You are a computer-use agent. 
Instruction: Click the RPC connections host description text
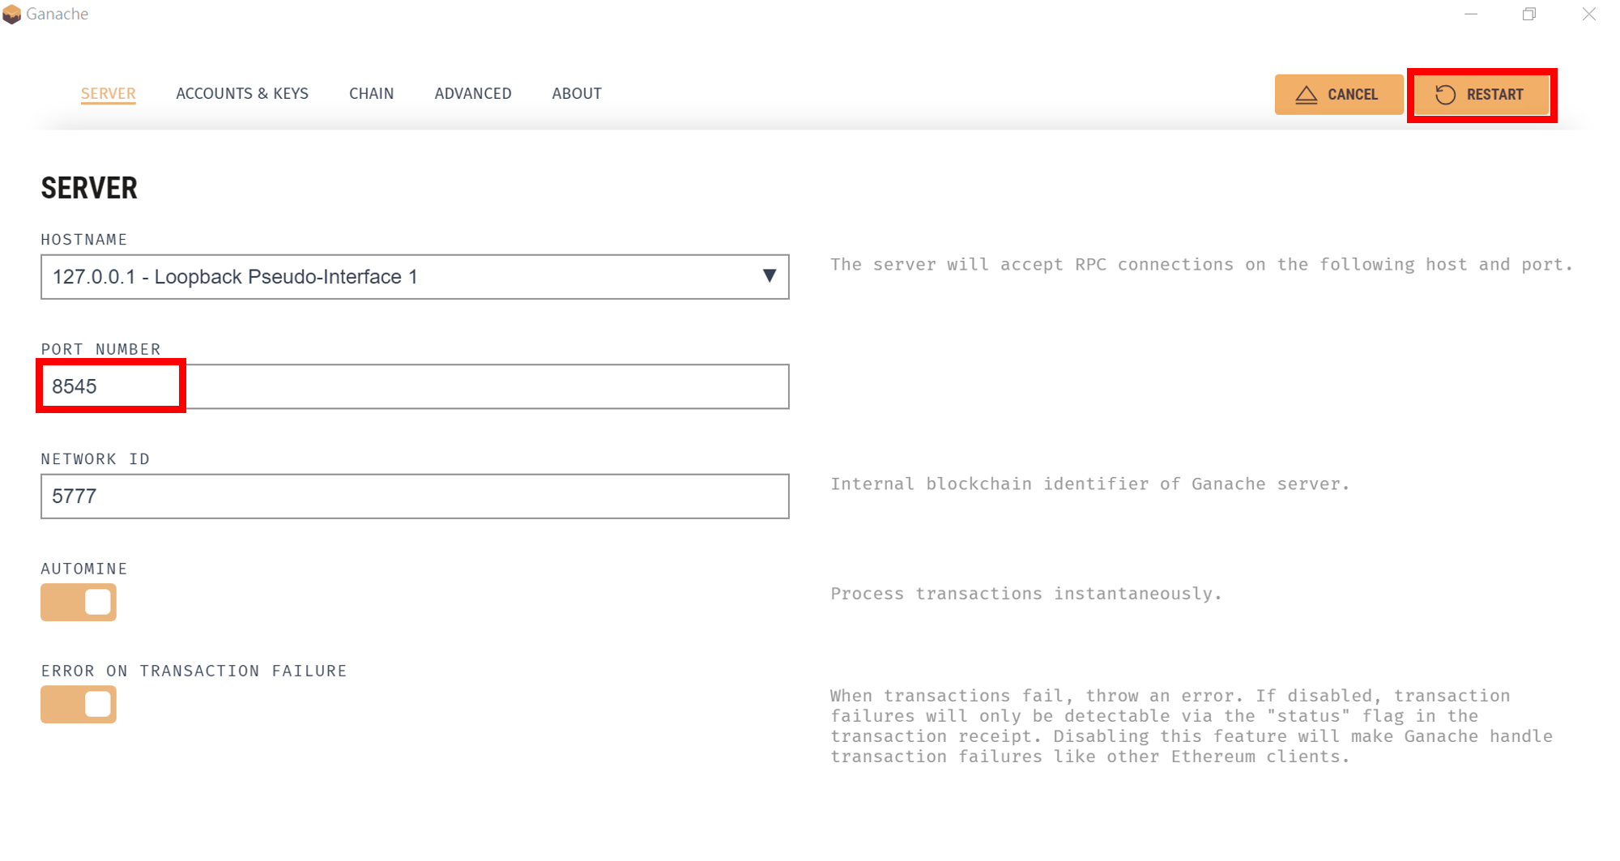click(1201, 265)
